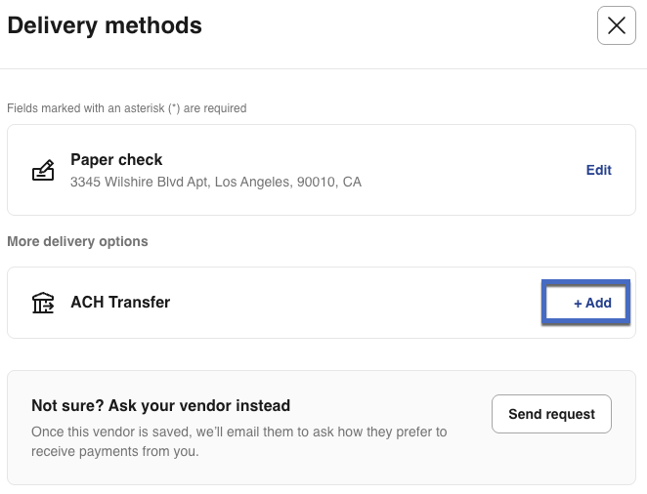Click "Los Angeles" in the check address
The image size is (647, 494).
tap(252, 182)
